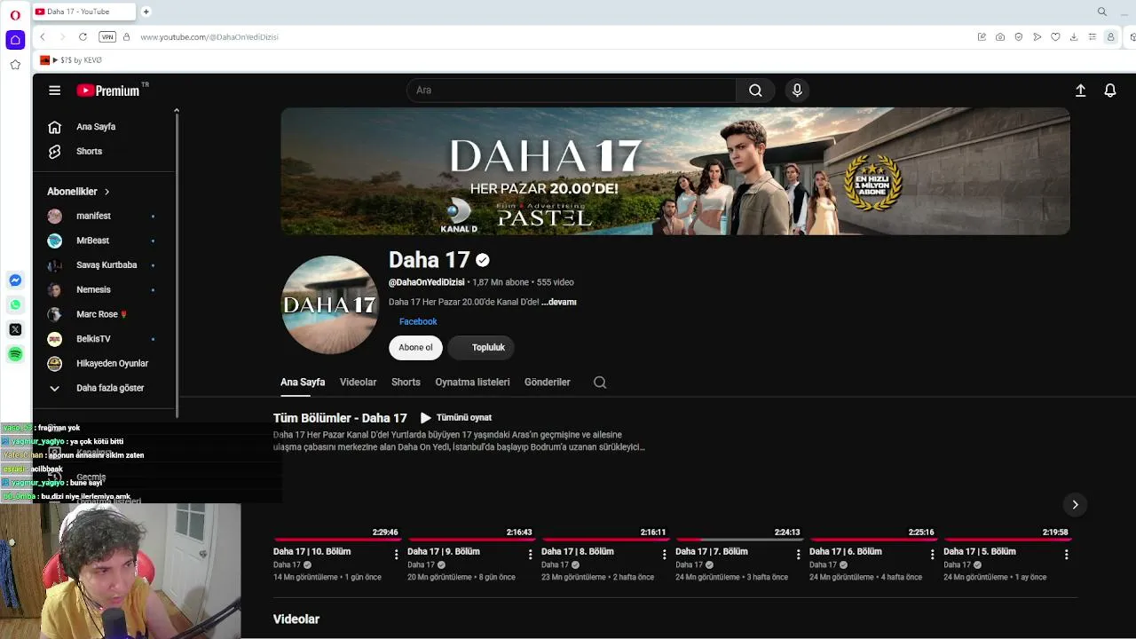Open the YouTube upload/create icon

click(x=1080, y=91)
